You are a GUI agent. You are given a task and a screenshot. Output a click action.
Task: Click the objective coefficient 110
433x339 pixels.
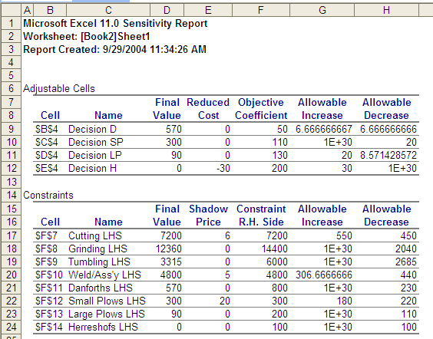[279, 142]
